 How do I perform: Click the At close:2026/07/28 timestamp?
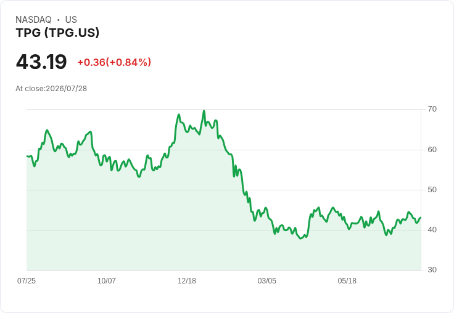(51, 89)
